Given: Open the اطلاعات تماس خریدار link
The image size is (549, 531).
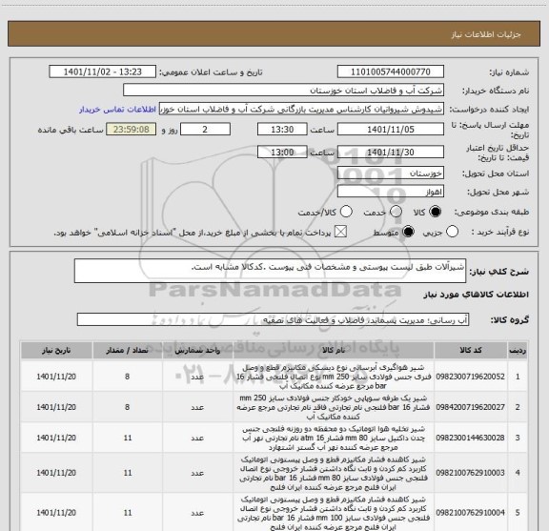Looking at the screenshot, I should point(117,110).
